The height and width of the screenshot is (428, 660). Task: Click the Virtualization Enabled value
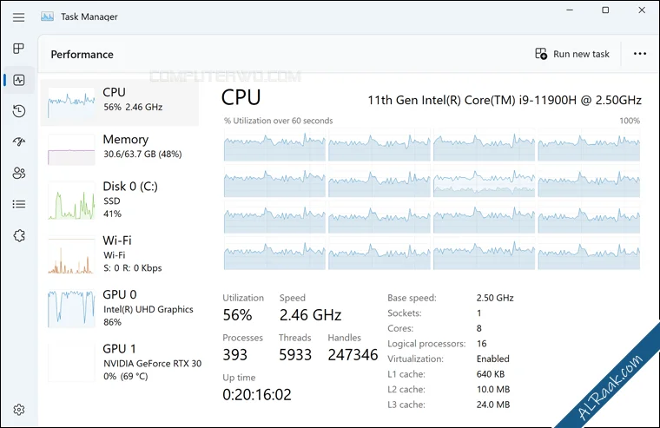[x=493, y=359]
